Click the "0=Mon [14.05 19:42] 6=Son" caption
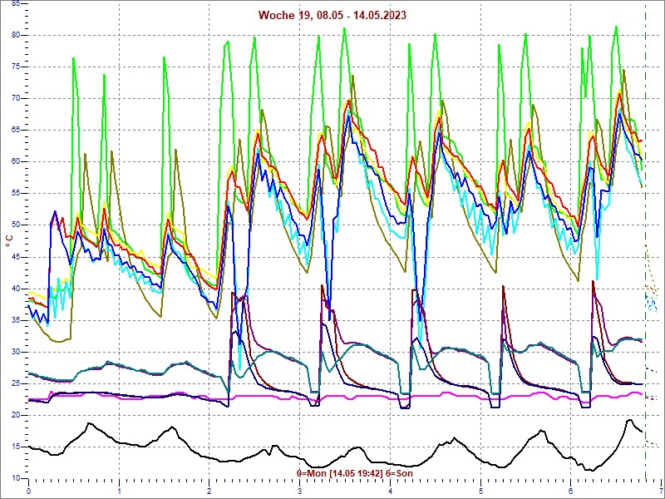Viewport: 665px width, 499px height. 355,473
